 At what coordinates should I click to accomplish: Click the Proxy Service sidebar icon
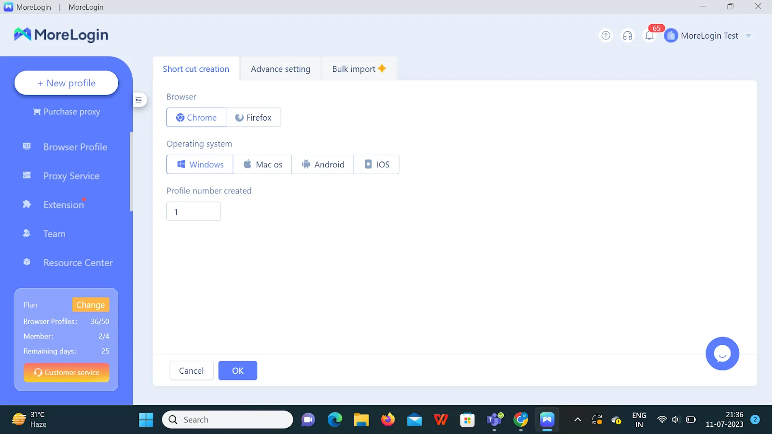point(27,175)
